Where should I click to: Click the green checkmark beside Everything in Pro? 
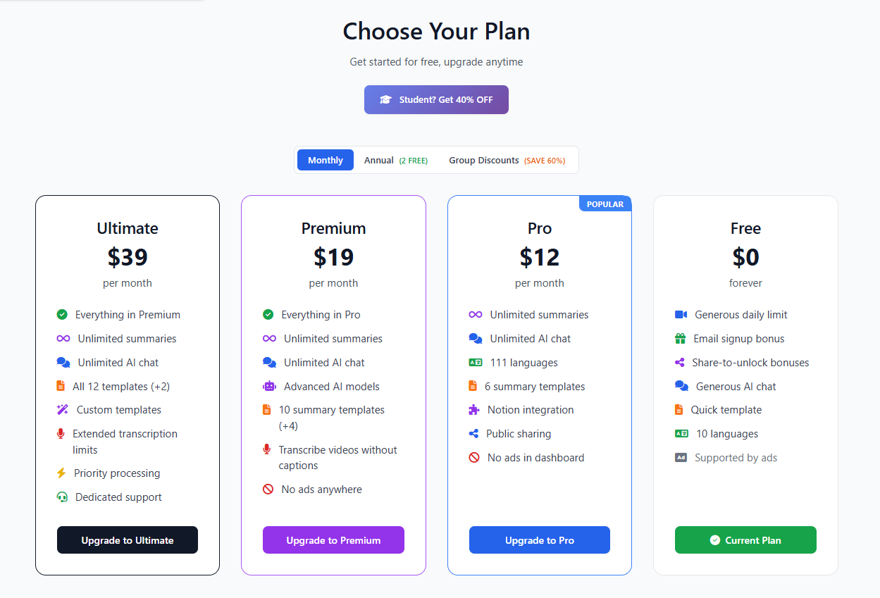click(x=268, y=316)
